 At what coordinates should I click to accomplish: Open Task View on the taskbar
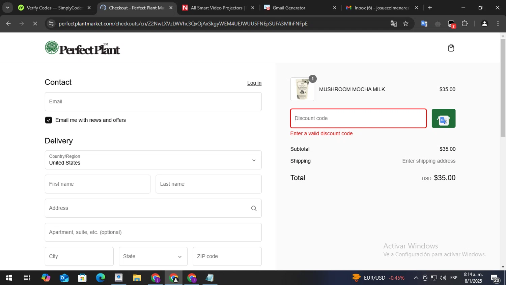(27, 278)
